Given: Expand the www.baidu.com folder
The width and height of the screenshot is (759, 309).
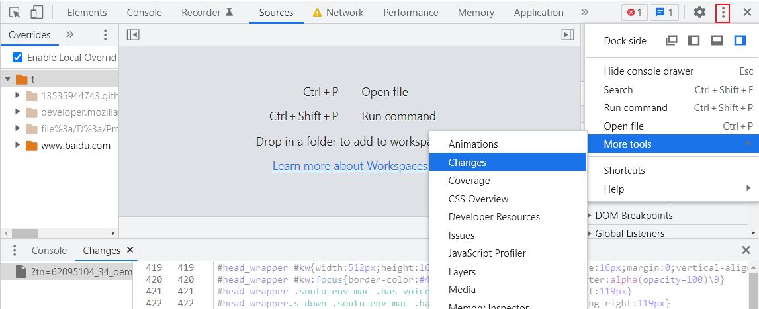Looking at the screenshot, I should click(x=18, y=146).
